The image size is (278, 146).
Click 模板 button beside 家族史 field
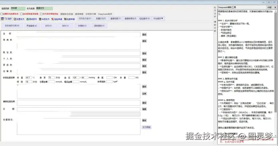point(144,66)
